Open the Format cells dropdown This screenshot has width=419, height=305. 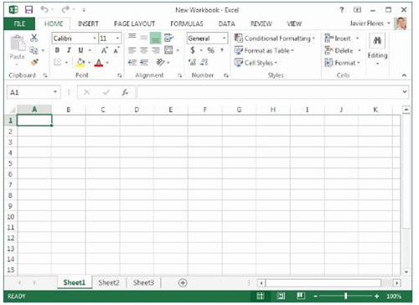pyautogui.click(x=359, y=63)
